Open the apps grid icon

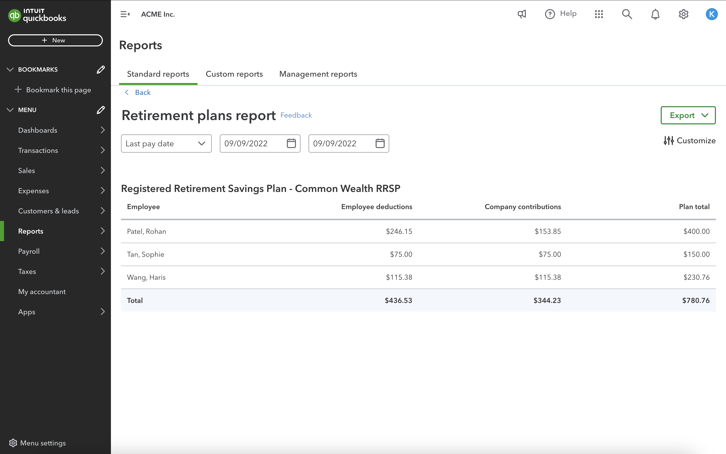pyautogui.click(x=599, y=14)
